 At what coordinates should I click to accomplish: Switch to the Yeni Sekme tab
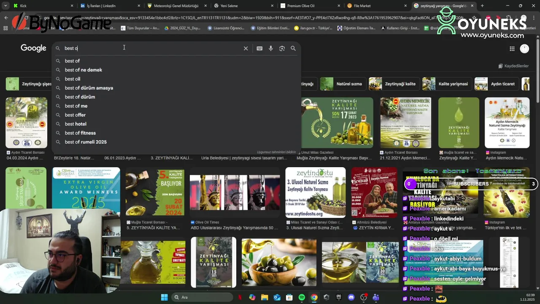coord(243,6)
